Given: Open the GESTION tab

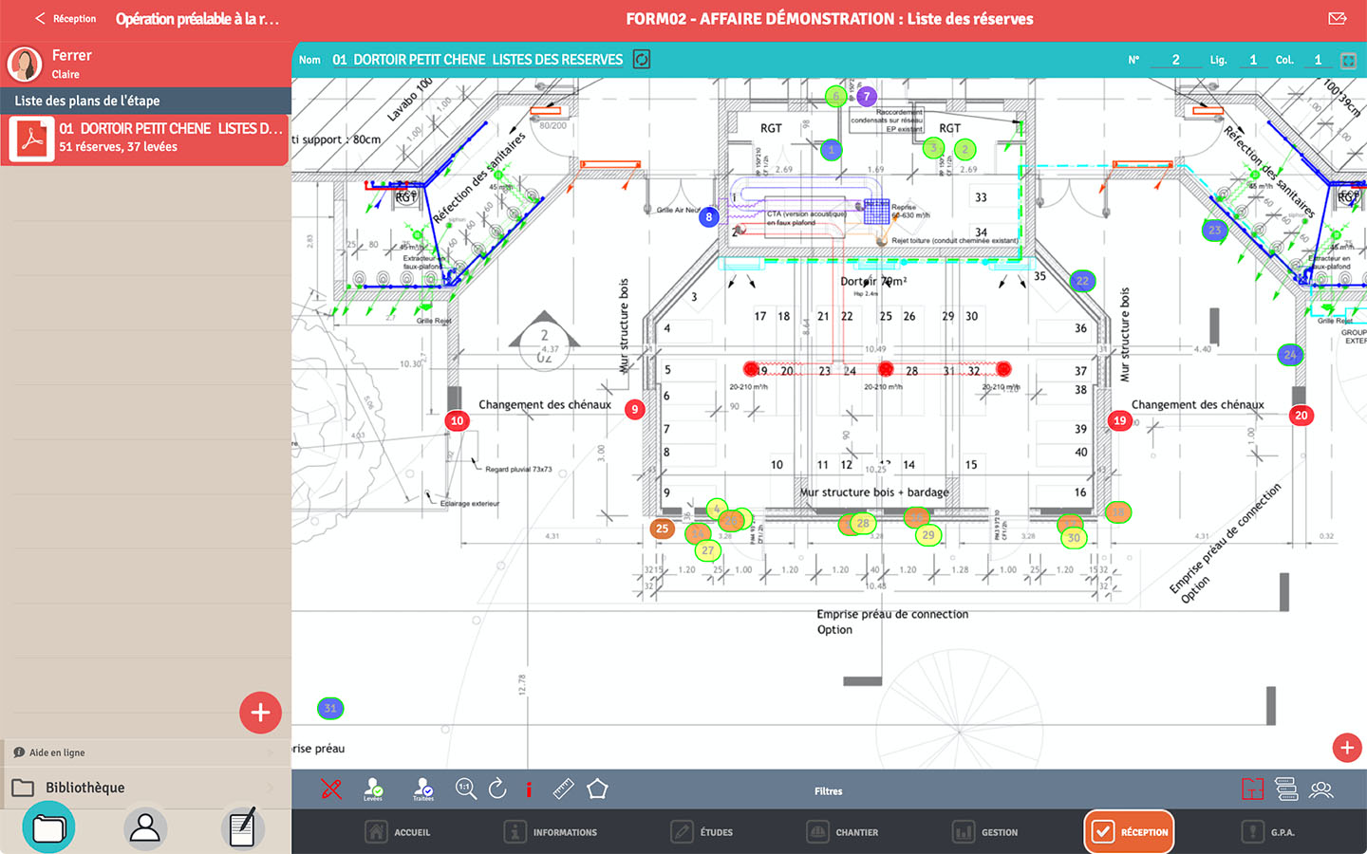Looking at the screenshot, I should 985,832.
